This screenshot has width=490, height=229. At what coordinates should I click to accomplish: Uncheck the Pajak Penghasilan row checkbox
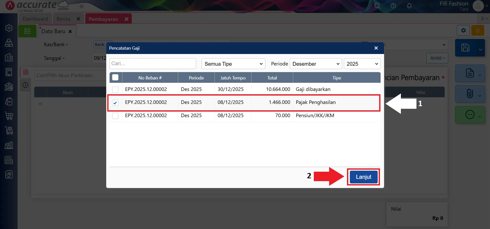tap(115, 103)
